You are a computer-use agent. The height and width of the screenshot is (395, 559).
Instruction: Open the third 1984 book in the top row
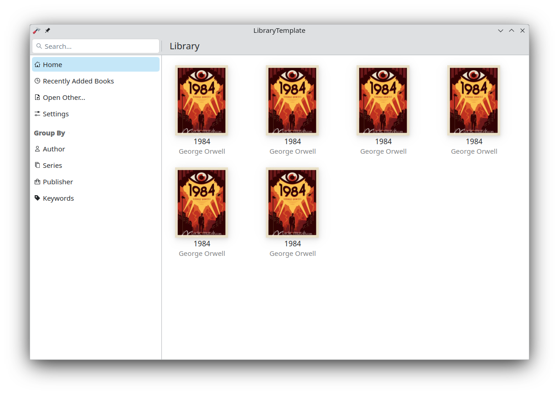(x=383, y=100)
